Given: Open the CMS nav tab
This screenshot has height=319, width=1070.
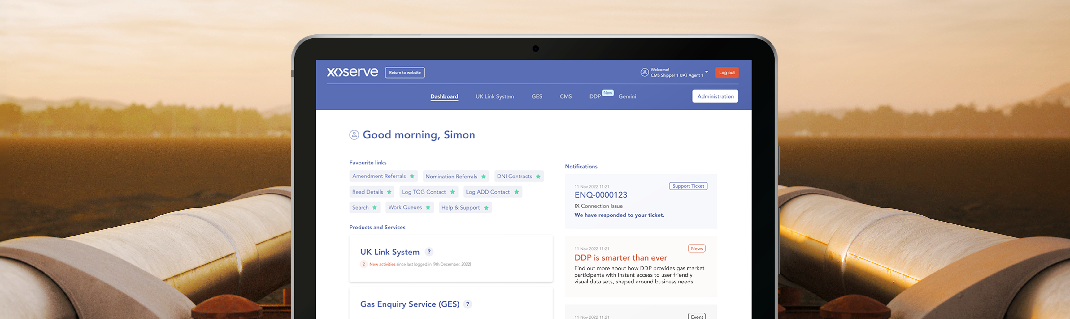Looking at the screenshot, I should 565,96.
